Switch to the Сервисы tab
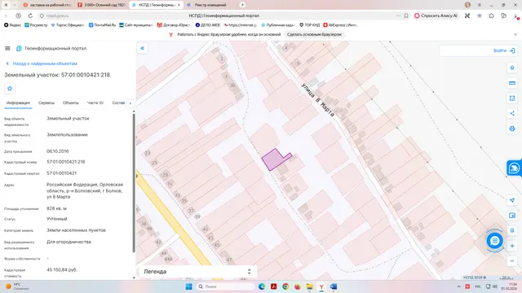 coord(46,103)
